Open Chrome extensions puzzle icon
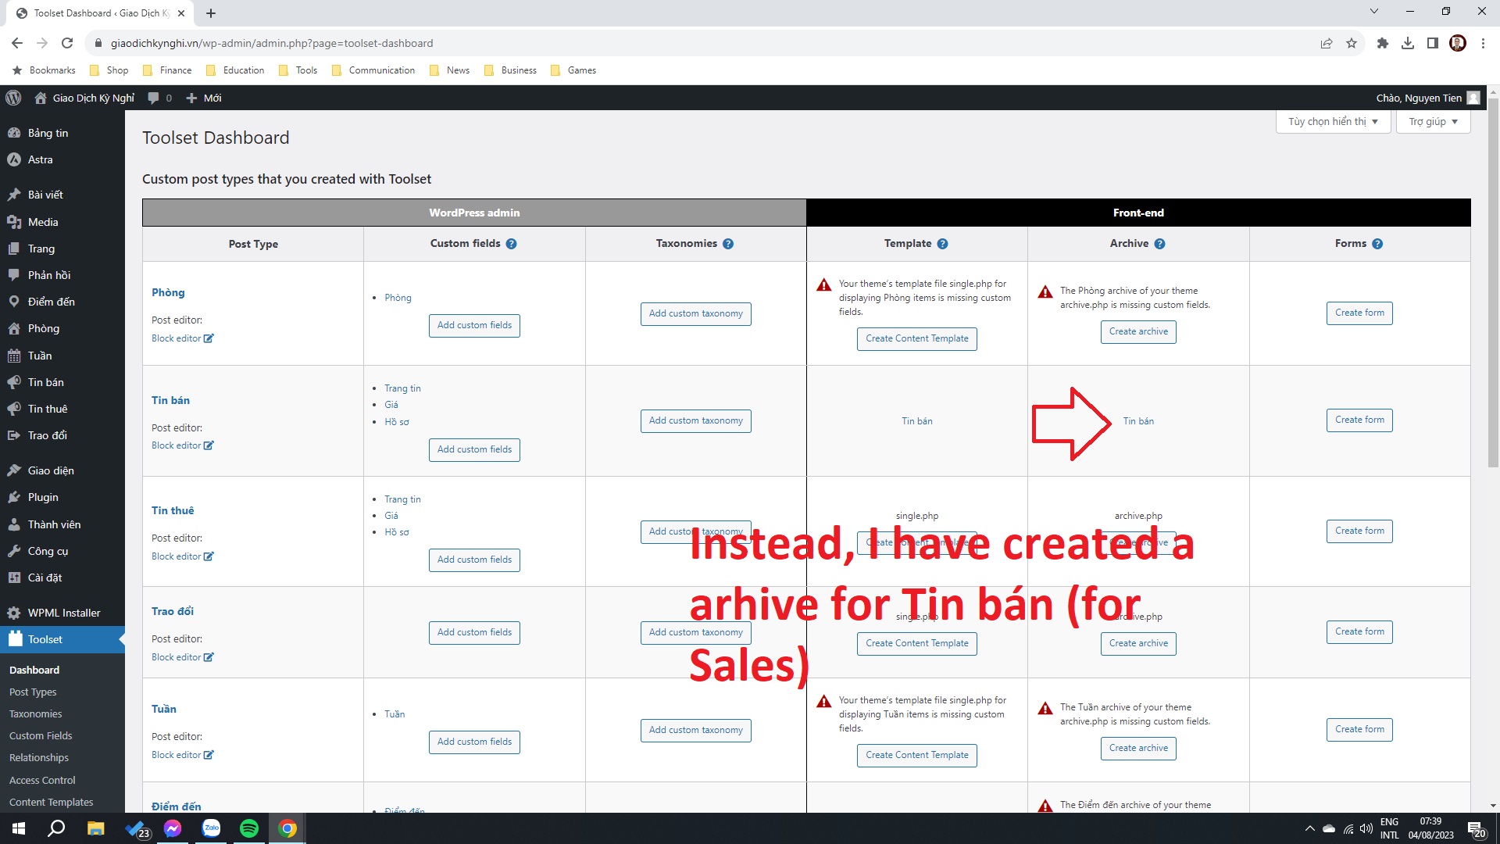This screenshot has height=844, width=1500. click(x=1383, y=43)
